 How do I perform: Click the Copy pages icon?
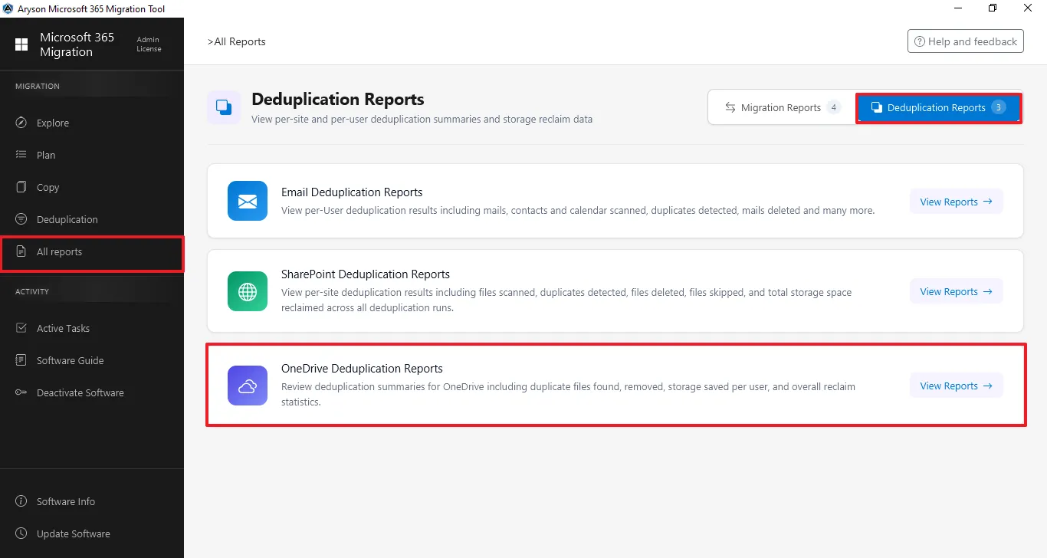[21, 187]
